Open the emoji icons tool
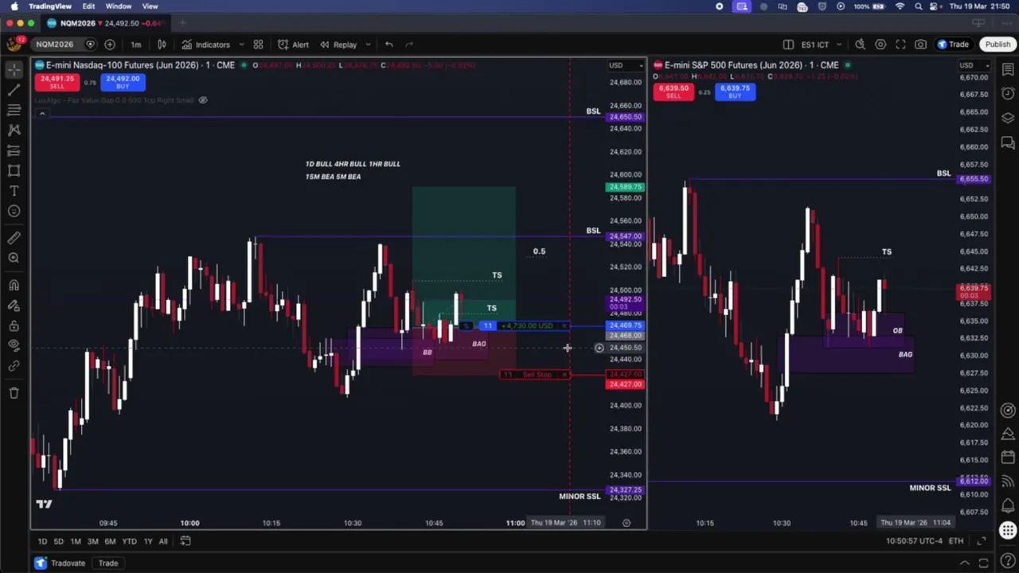The height and width of the screenshot is (573, 1019). pos(14,211)
